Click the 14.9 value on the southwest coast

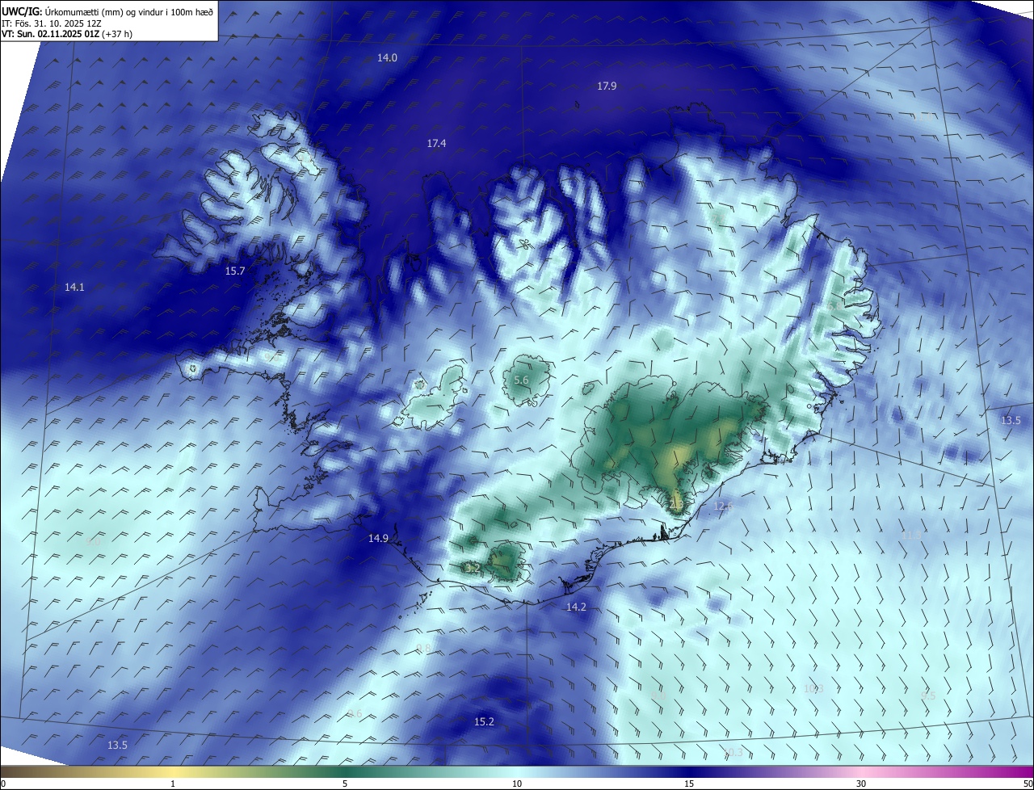pyautogui.click(x=378, y=538)
